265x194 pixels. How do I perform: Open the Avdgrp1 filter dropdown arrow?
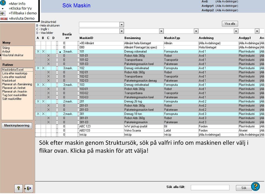coord(257,31)
